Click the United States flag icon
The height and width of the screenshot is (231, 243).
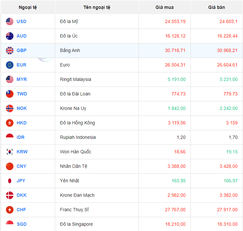(10, 22)
